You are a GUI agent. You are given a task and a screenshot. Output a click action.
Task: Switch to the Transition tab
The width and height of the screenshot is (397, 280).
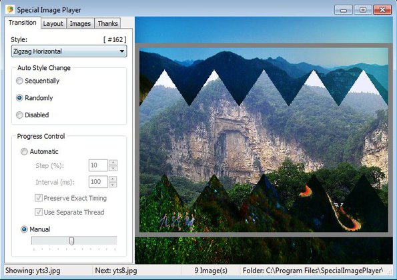click(23, 23)
